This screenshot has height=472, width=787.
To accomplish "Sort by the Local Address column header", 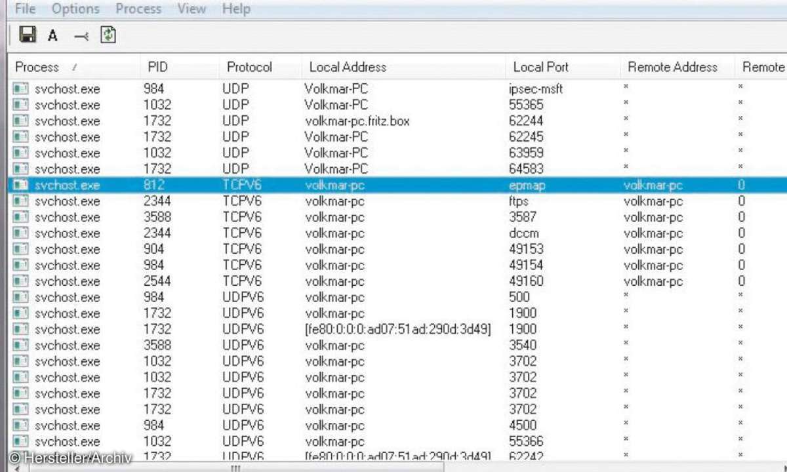I will pyautogui.click(x=403, y=67).
